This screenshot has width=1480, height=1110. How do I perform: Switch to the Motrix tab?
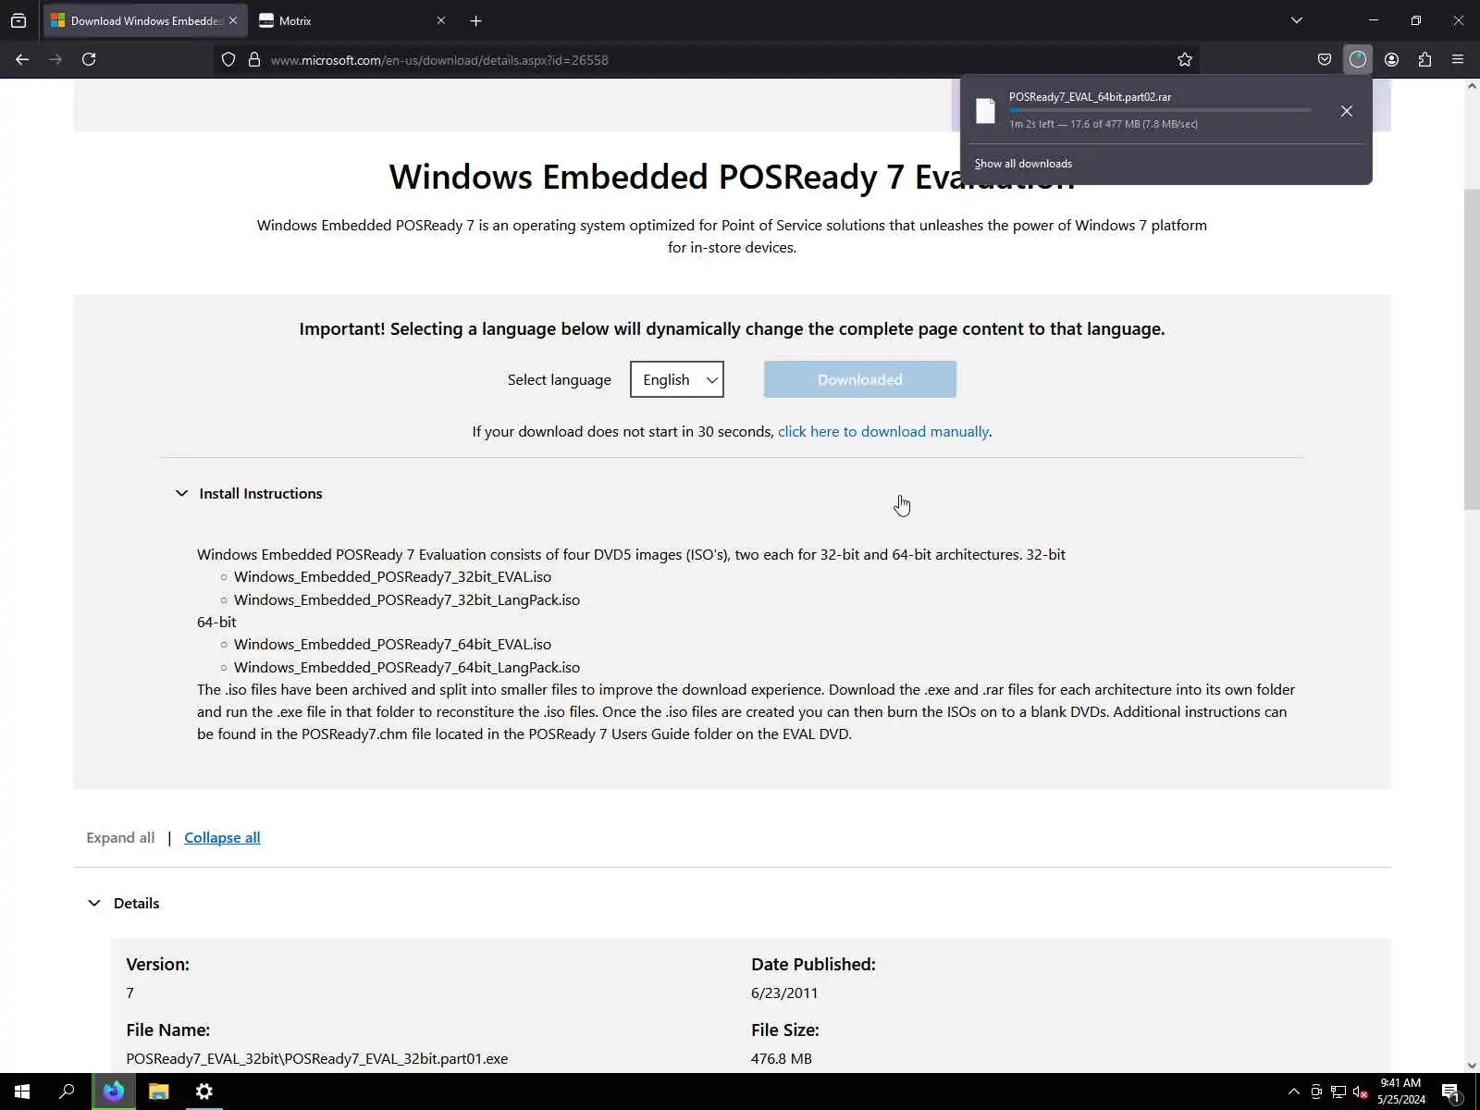[351, 20]
